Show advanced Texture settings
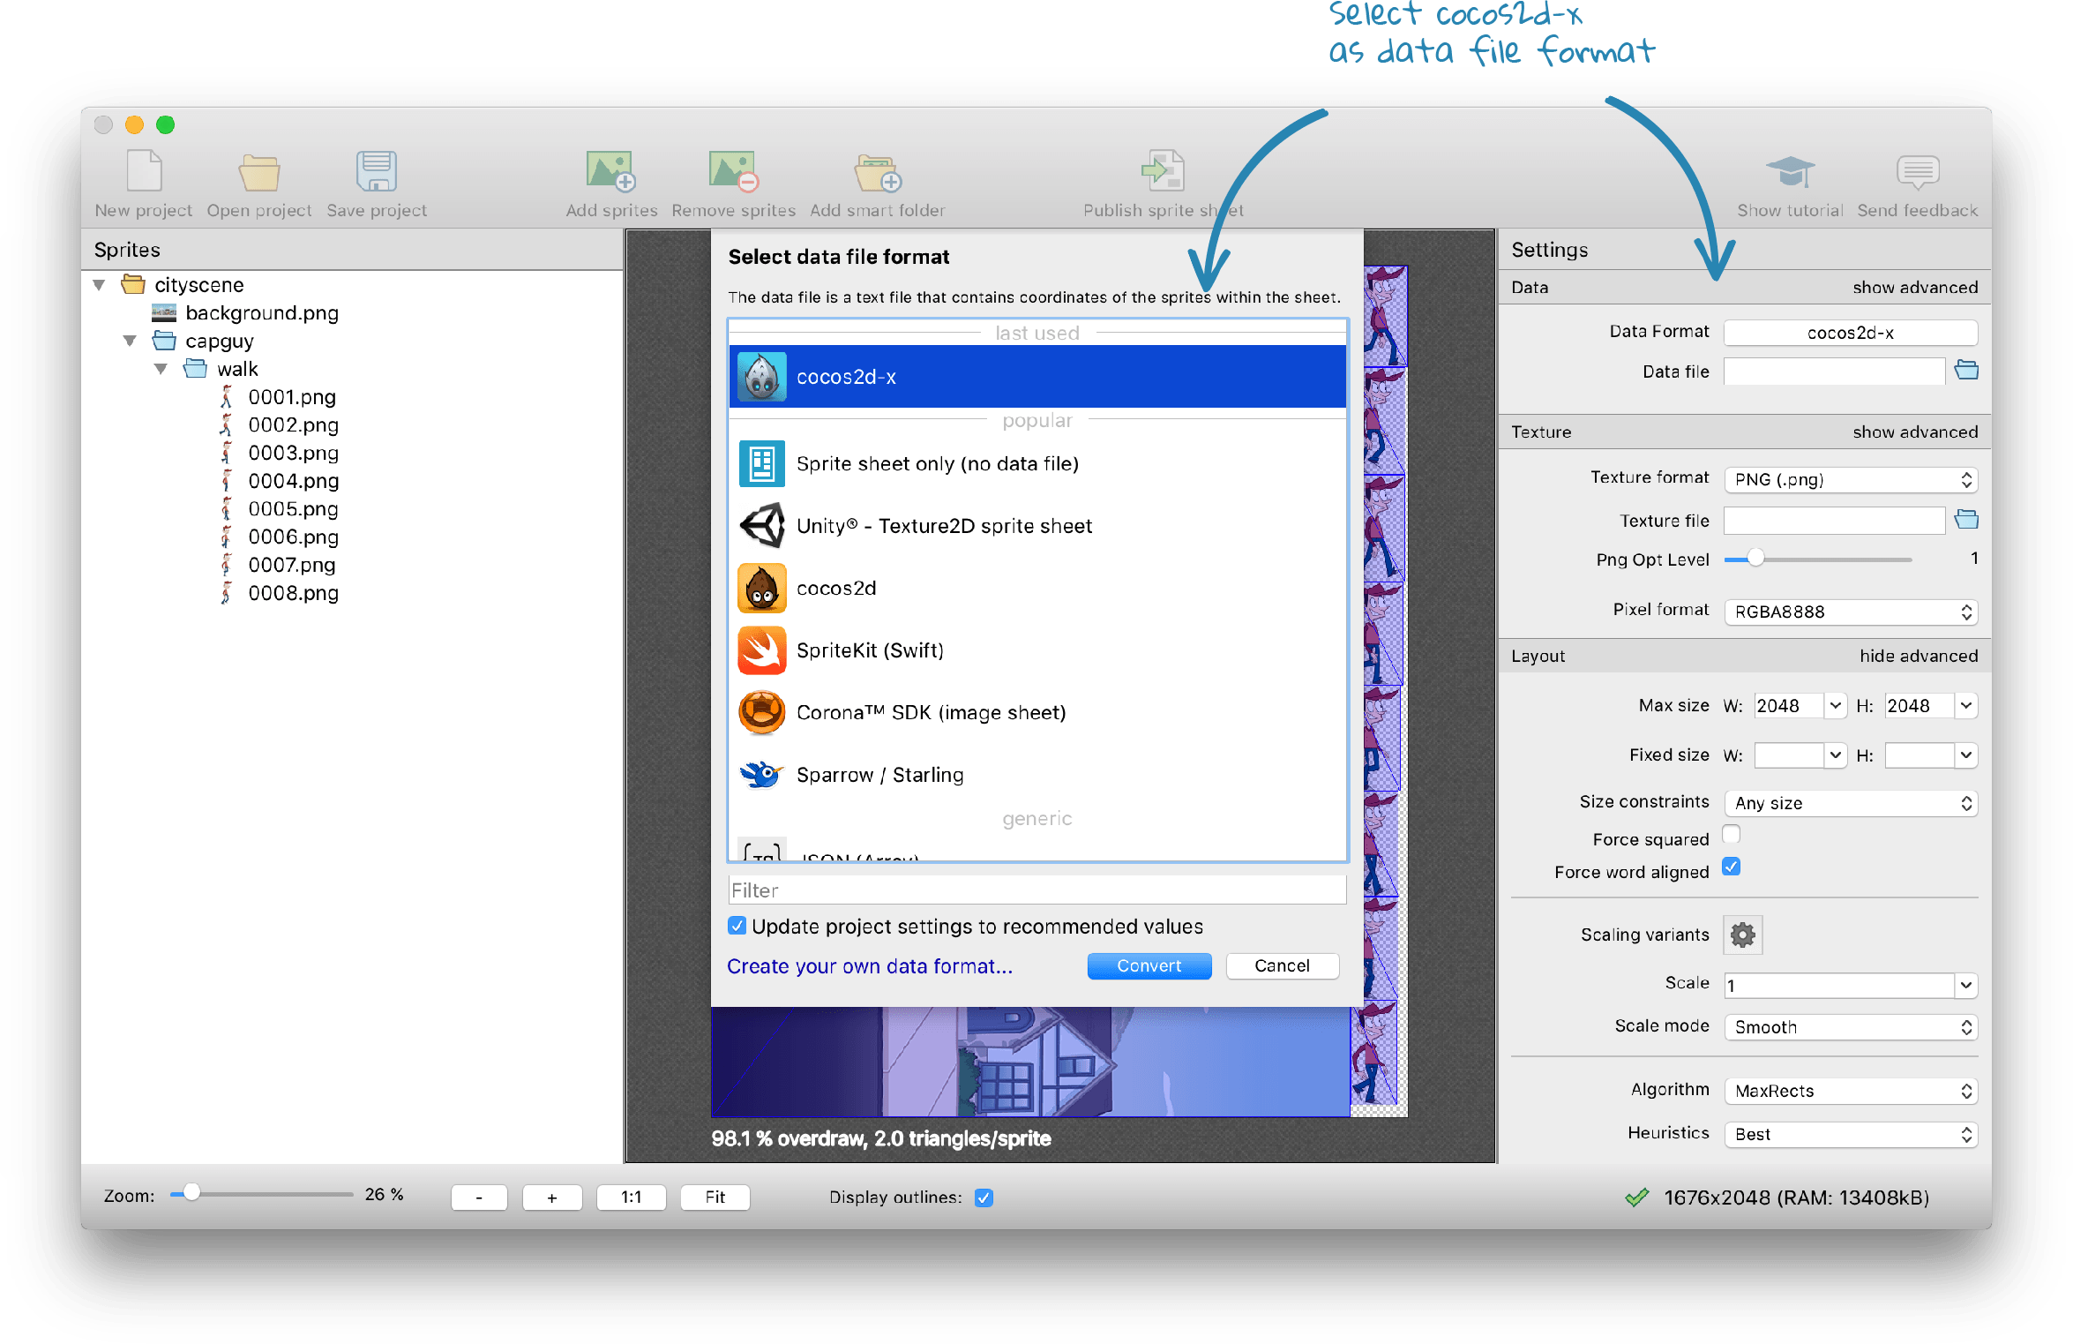 pos(1915,432)
